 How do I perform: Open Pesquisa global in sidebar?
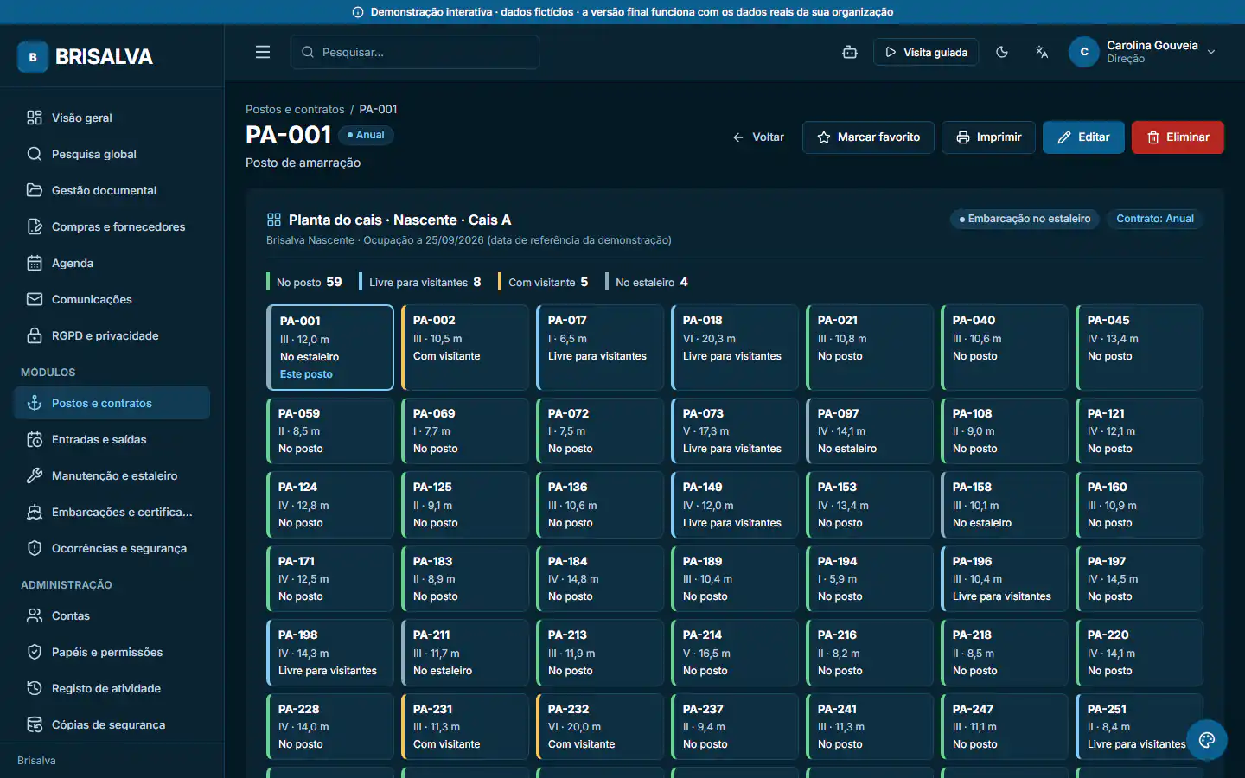tap(112, 154)
